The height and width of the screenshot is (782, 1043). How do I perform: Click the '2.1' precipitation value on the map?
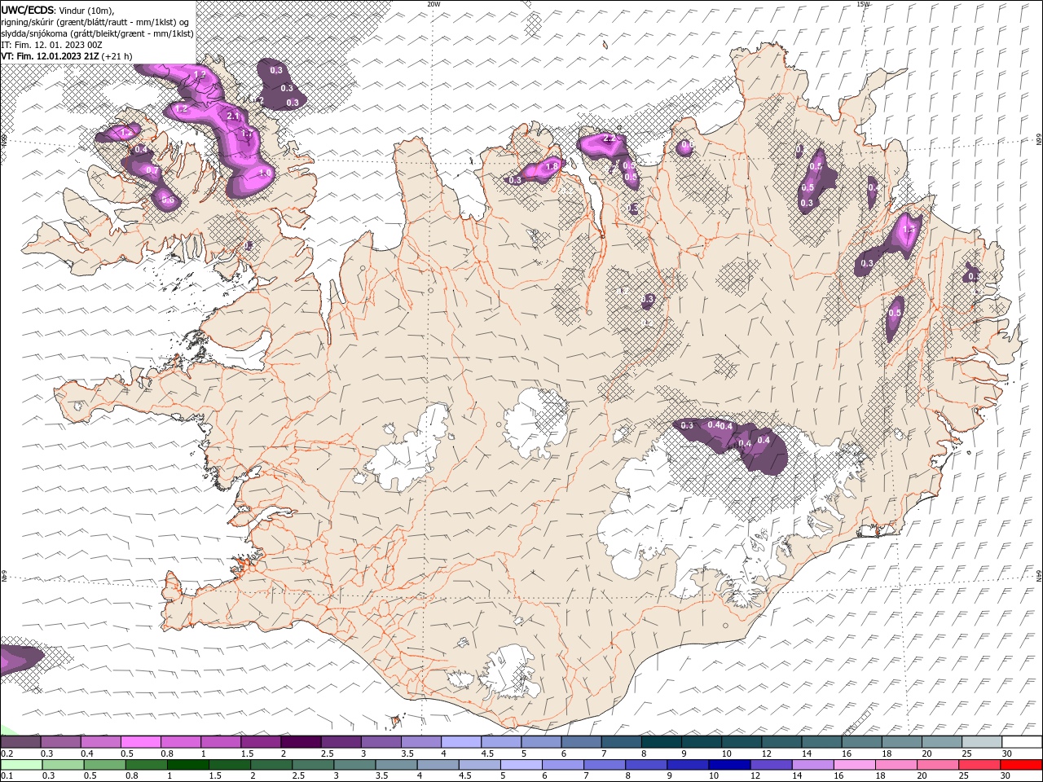click(233, 116)
